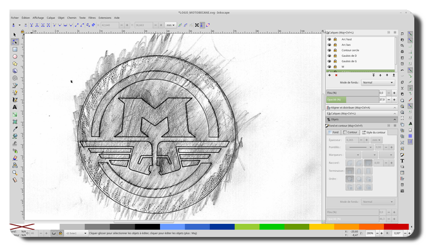Choose the Spiral tool
The height and width of the screenshot is (251, 432).
15,78
